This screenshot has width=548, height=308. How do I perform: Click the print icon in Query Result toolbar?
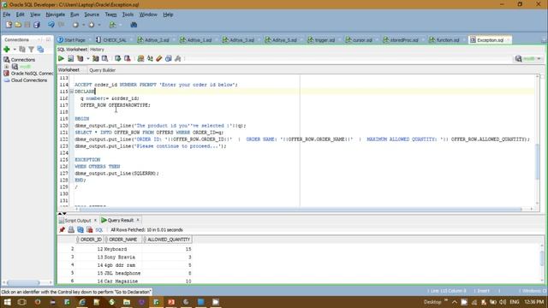[71, 230]
